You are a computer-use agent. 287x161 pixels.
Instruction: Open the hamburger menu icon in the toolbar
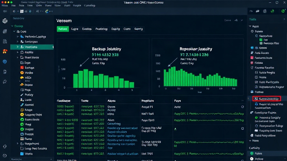(5, 11)
